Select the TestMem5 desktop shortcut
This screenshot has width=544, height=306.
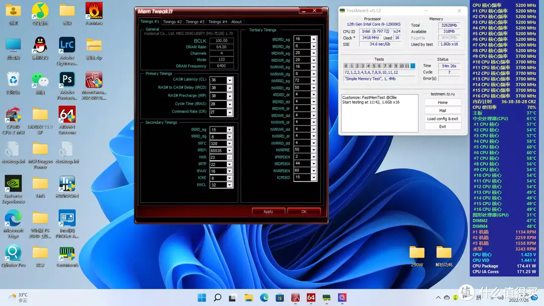(x=67, y=256)
